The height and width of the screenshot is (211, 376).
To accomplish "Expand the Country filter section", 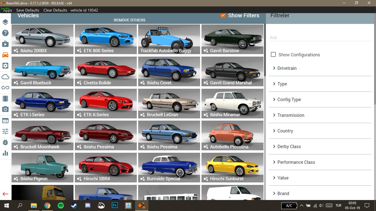I will 285,131.
